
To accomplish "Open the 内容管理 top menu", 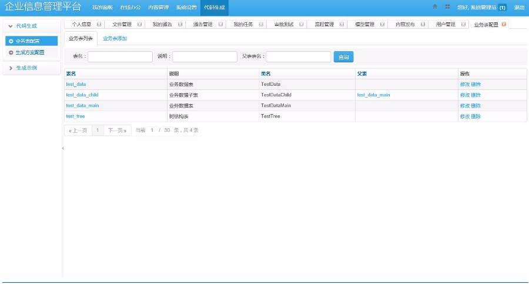I will (158, 8).
